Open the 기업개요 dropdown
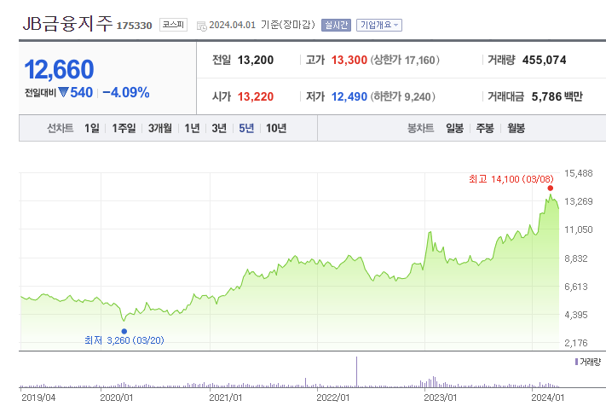 click(x=379, y=25)
